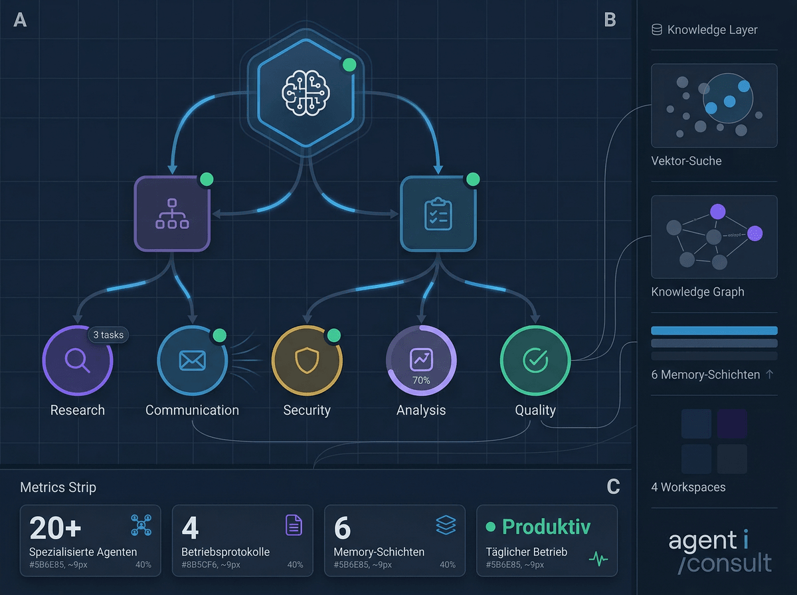This screenshot has height=595, width=797.
Task: Click the Knowledge Layer database icon
Action: [x=657, y=29]
